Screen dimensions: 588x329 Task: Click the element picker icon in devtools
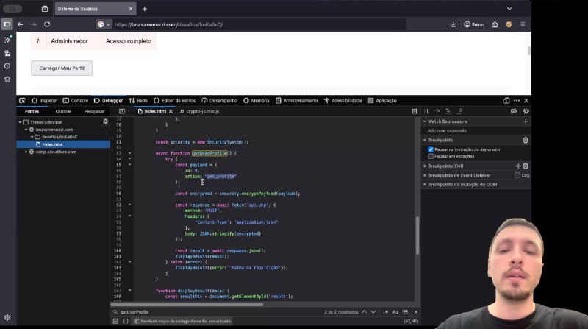tap(23, 100)
